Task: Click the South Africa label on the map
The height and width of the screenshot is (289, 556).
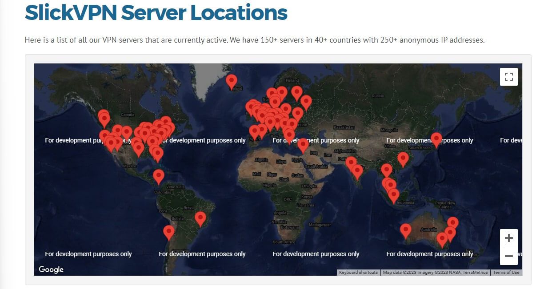Action: (284, 242)
